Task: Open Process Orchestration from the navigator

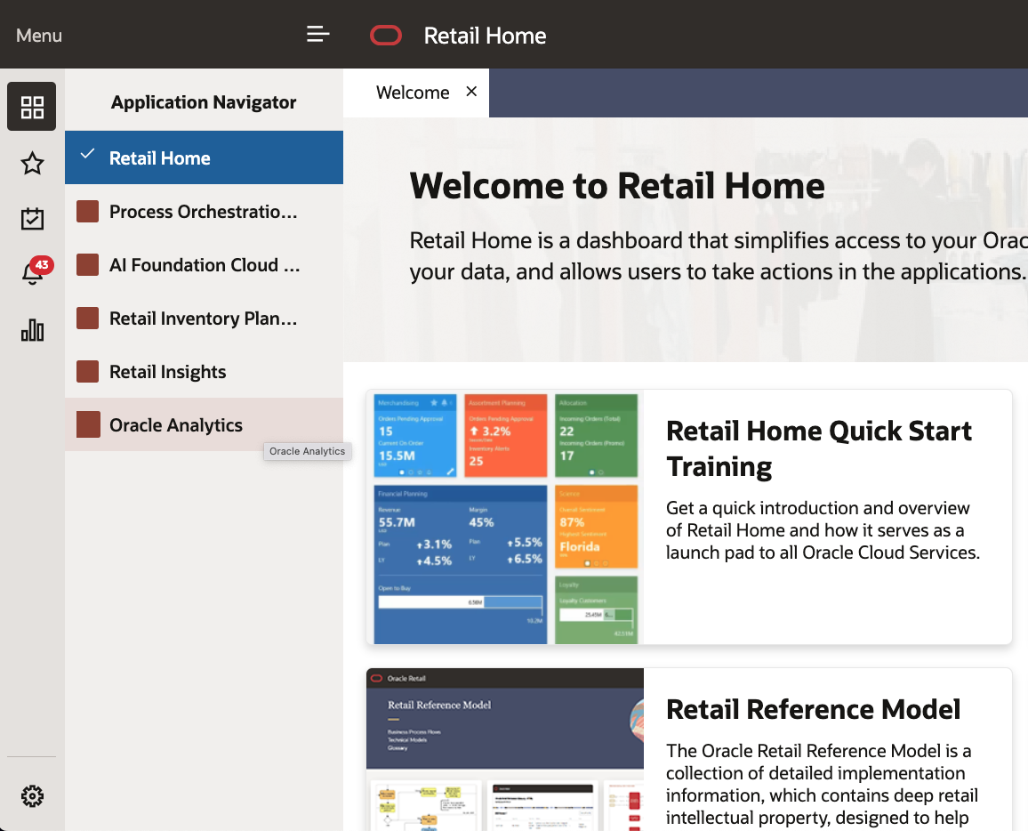Action: point(204,212)
